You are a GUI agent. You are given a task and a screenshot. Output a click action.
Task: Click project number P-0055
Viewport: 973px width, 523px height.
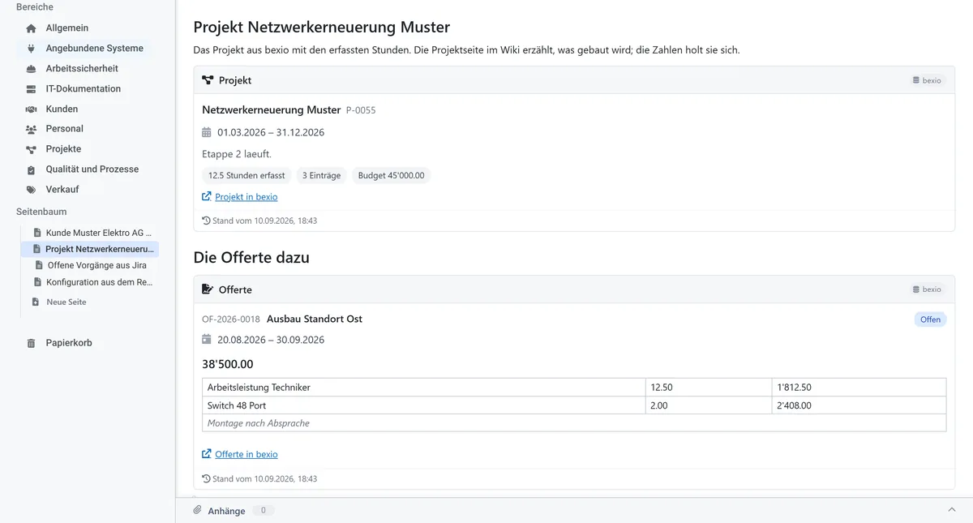click(361, 110)
